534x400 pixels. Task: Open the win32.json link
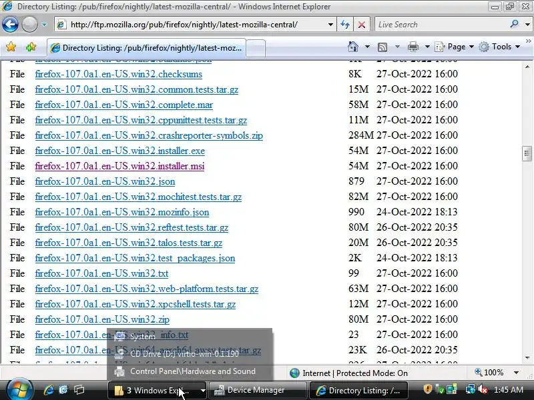point(105,181)
